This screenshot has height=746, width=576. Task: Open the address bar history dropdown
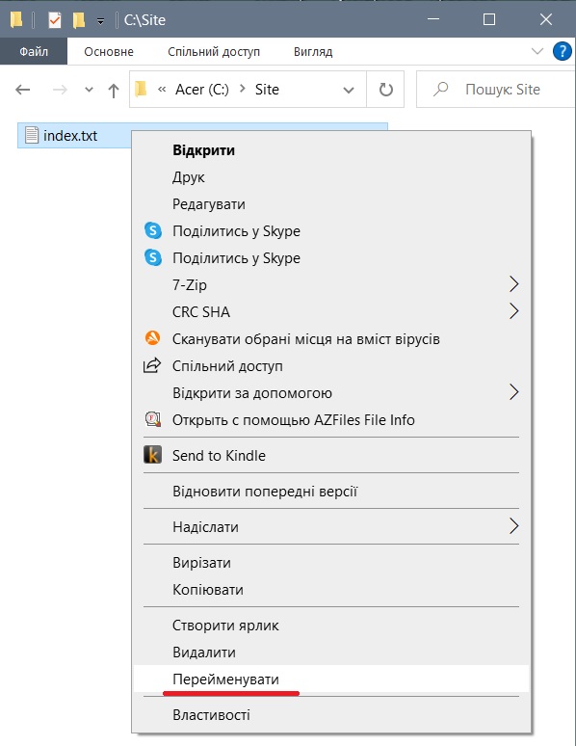pyautogui.click(x=349, y=90)
